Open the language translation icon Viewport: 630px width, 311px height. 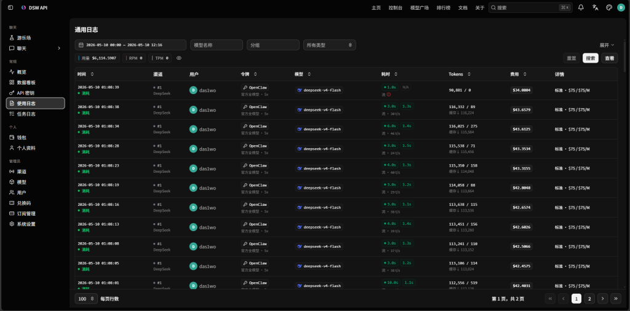tap(595, 7)
